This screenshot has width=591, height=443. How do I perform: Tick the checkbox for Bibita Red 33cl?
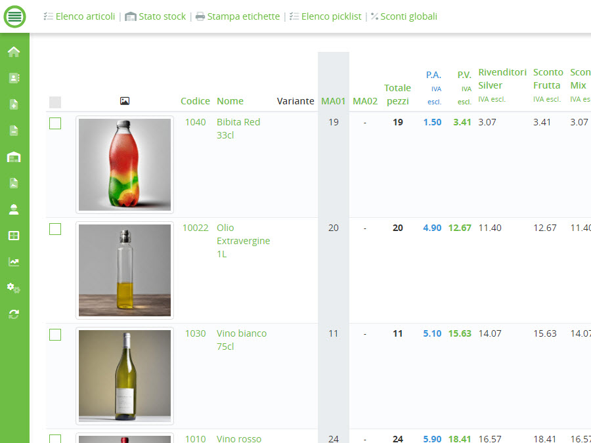tap(55, 123)
